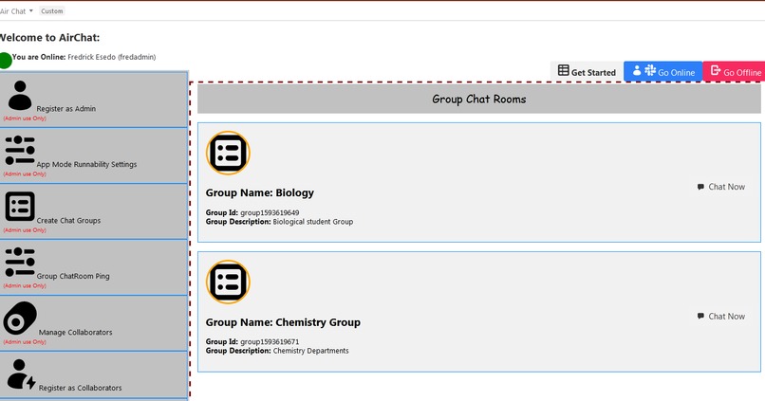Click group id group1593619671
The image size is (765, 401).
(270, 341)
